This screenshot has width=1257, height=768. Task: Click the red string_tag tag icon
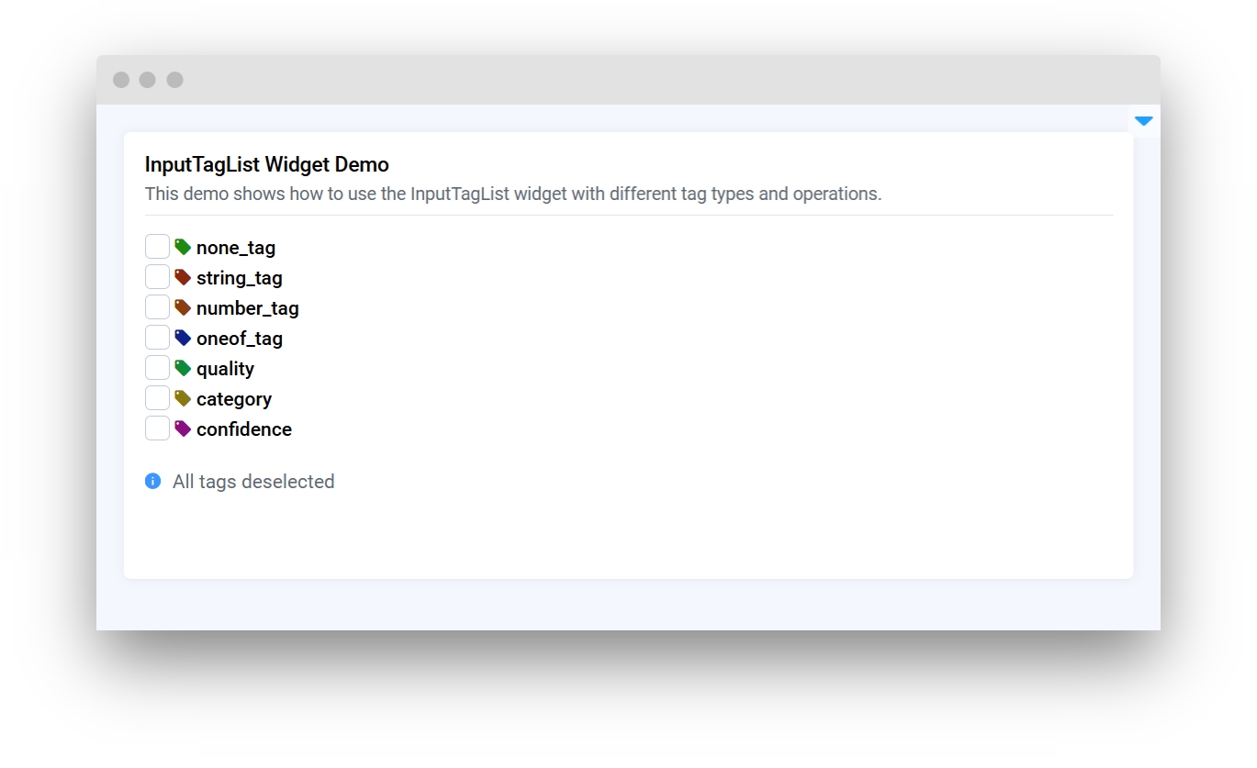point(183,277)
